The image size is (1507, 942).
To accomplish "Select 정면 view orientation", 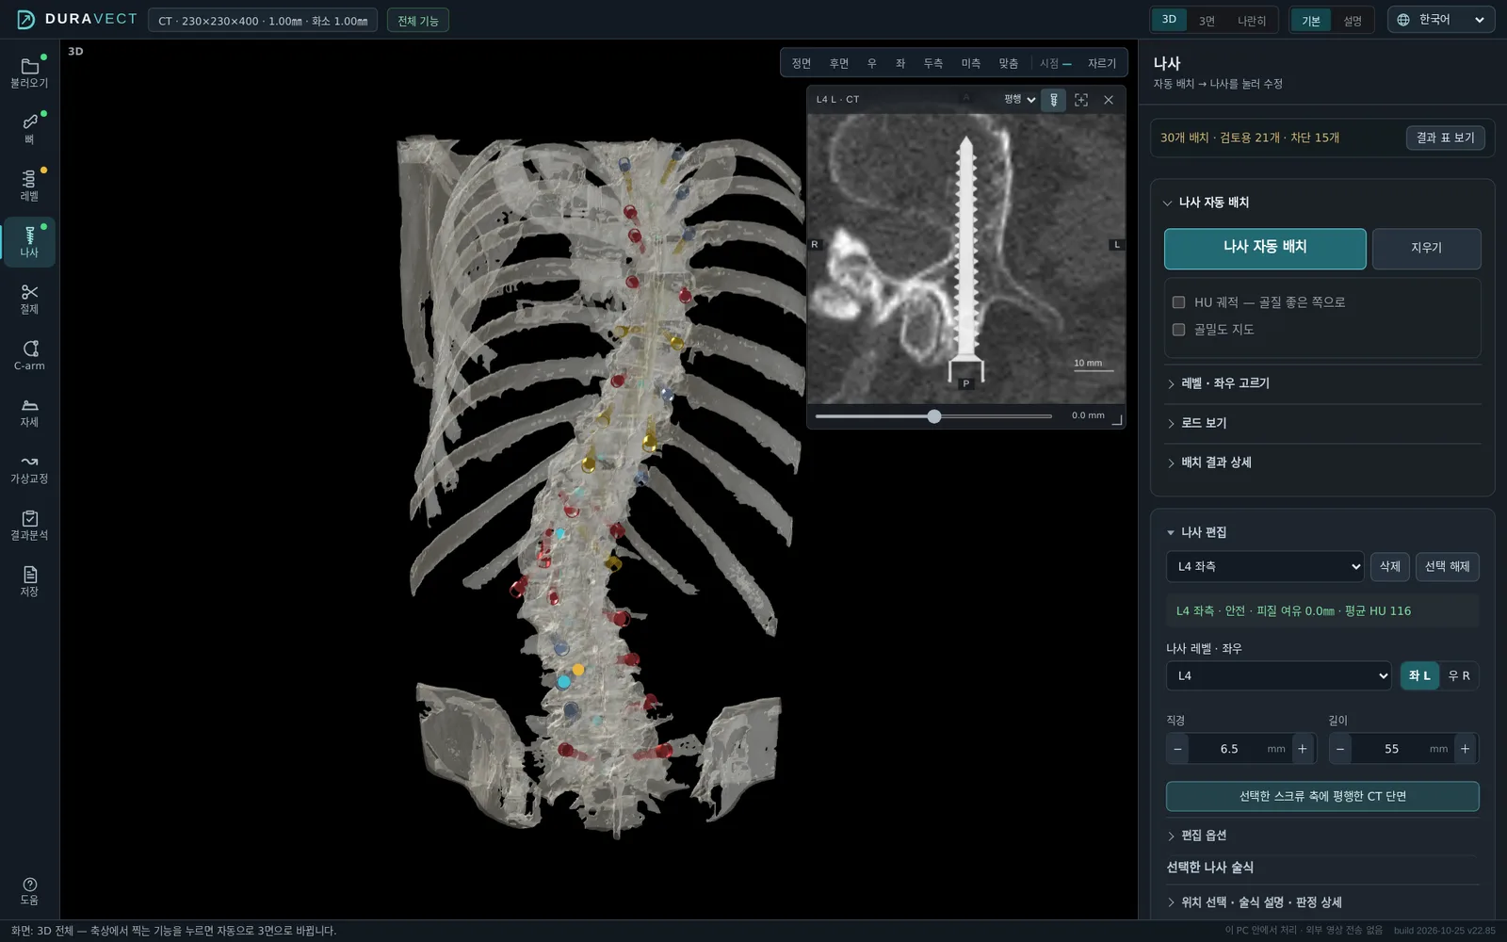I will pos(802,63).
